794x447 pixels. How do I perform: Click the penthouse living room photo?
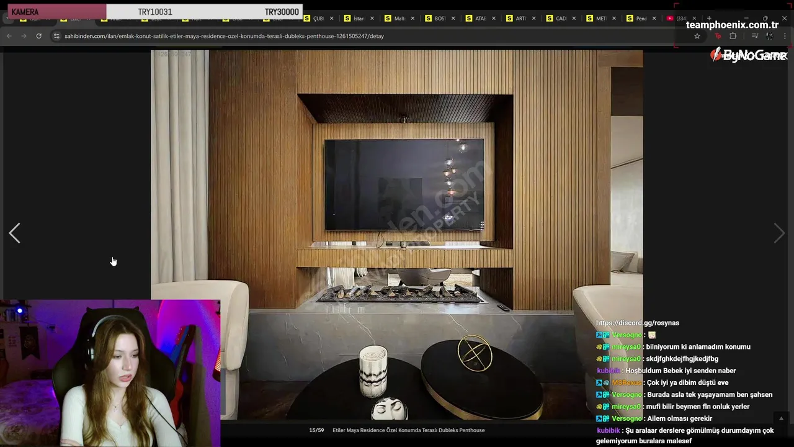(x=397, y=235)
